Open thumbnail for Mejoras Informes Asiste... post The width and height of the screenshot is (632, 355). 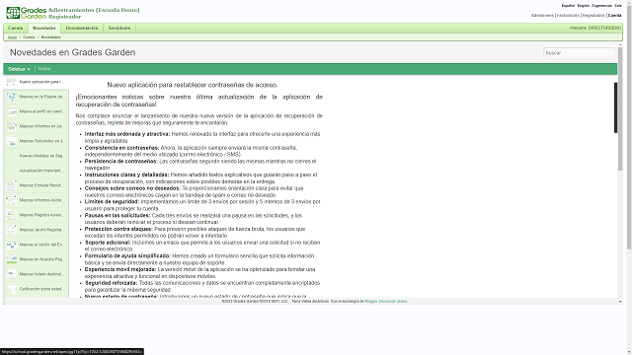pyautogui.click(x=11, y=200)
